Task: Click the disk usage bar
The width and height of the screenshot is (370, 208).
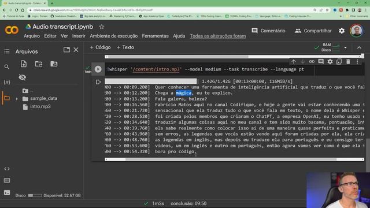Action: pyautogui.click(x=35, y=195)
